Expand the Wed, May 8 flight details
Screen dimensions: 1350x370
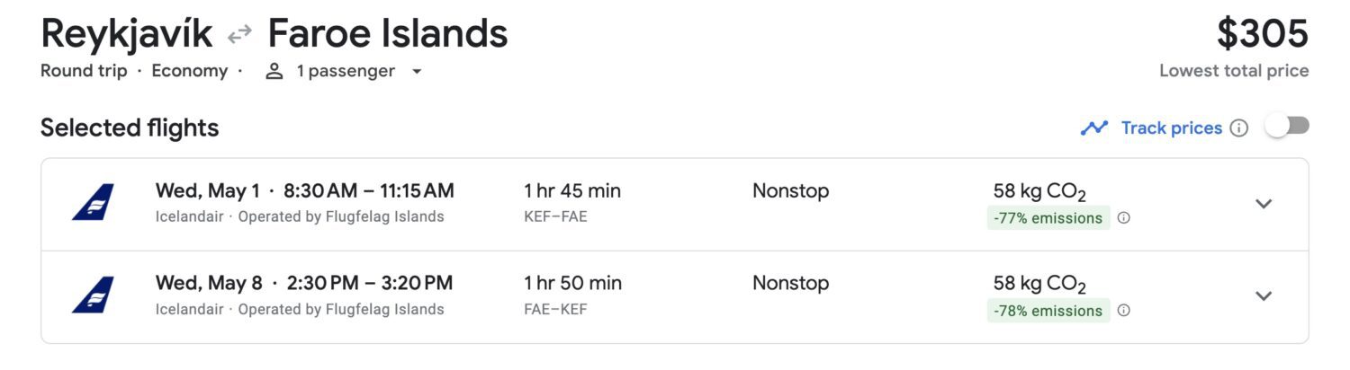[1264, 295]
